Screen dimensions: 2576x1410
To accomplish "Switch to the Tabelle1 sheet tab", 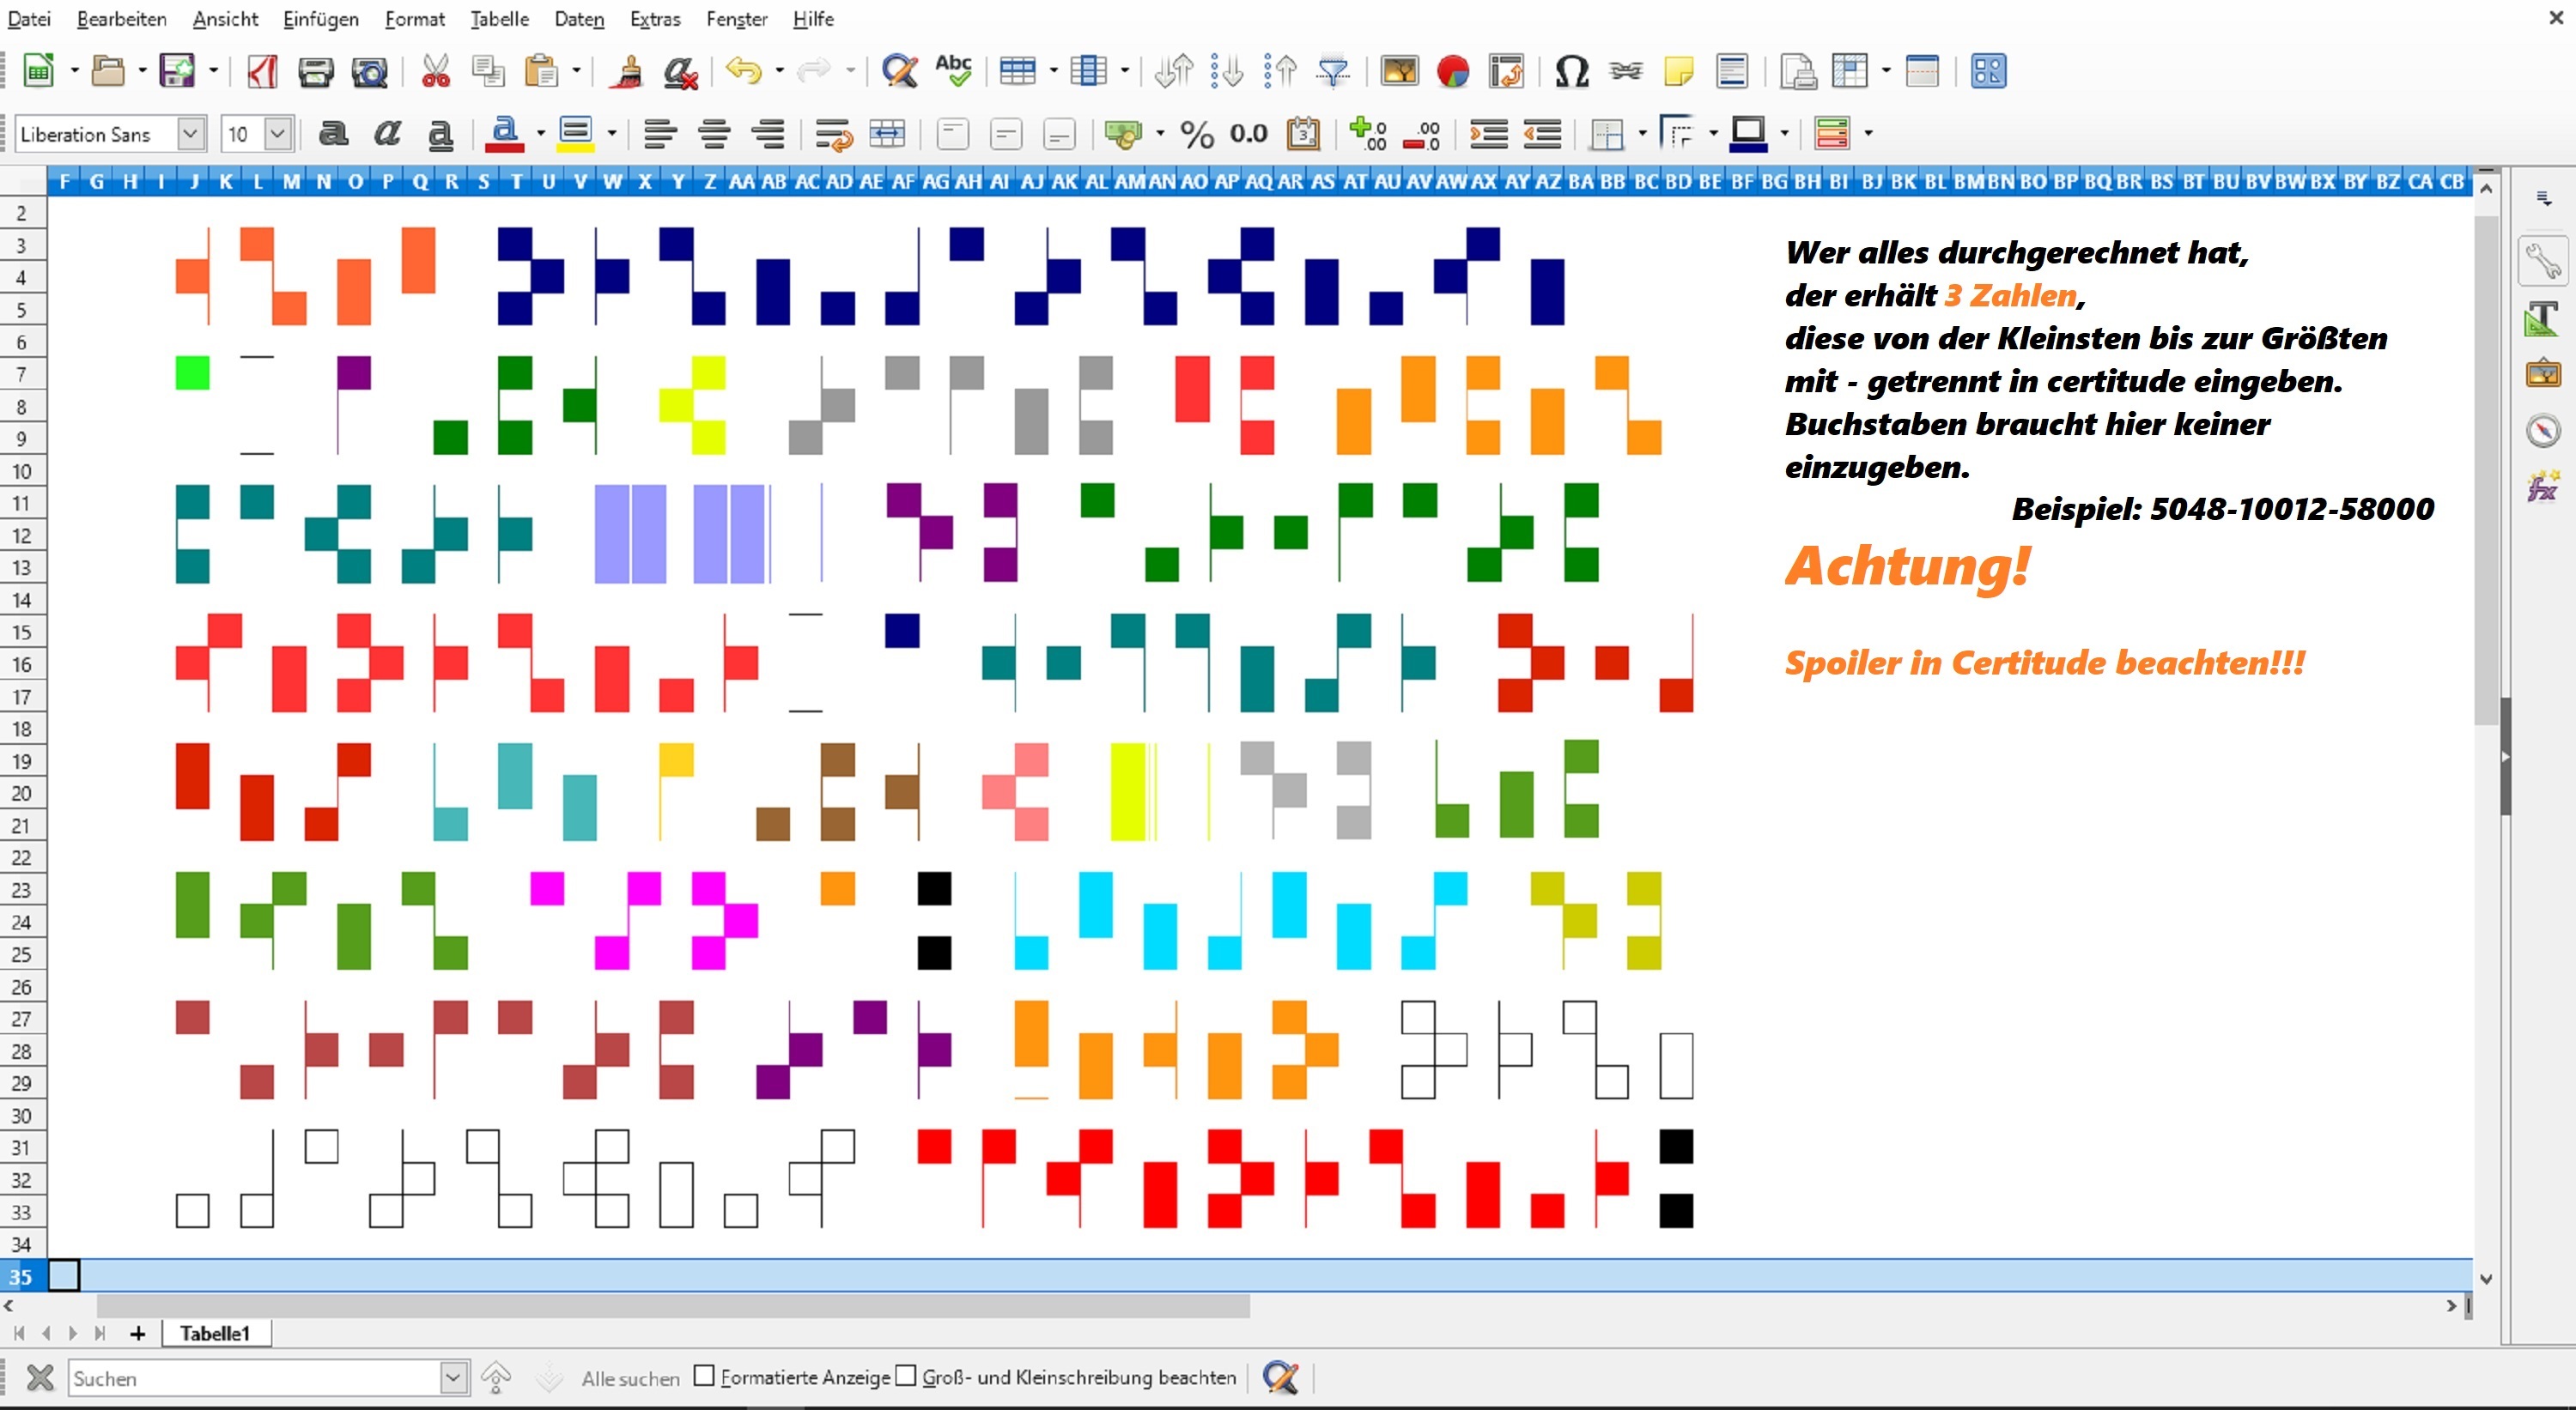I will coord(214,1333).
